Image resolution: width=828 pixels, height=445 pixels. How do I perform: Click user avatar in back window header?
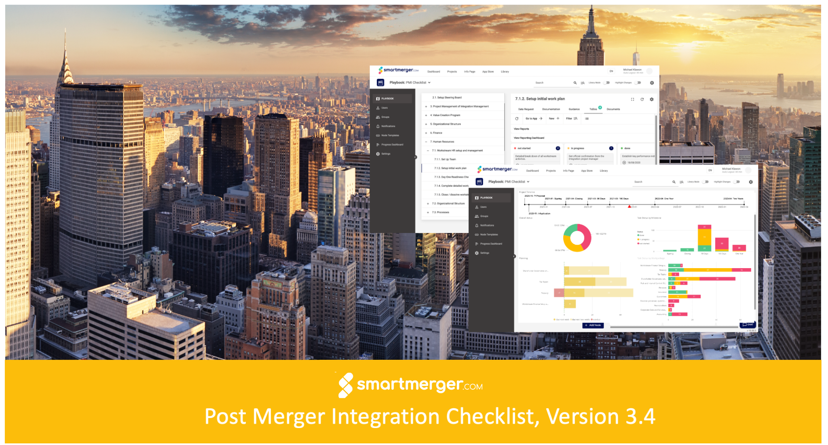pos(649,71)
